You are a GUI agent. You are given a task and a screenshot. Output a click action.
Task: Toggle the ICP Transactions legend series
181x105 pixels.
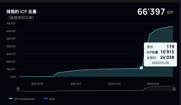point(22,99)
